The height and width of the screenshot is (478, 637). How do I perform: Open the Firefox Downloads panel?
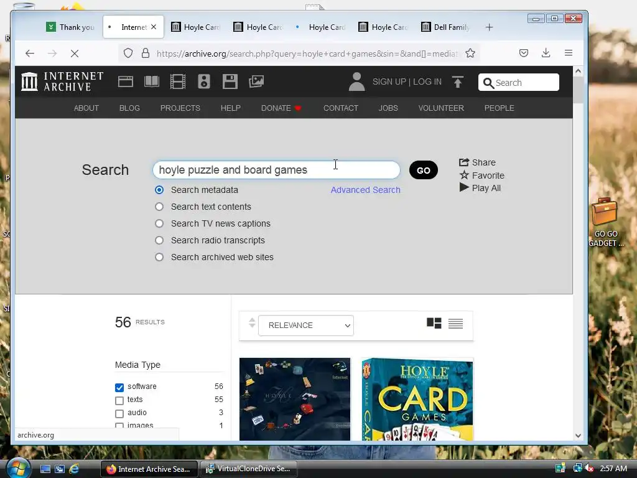click(546, 53)
